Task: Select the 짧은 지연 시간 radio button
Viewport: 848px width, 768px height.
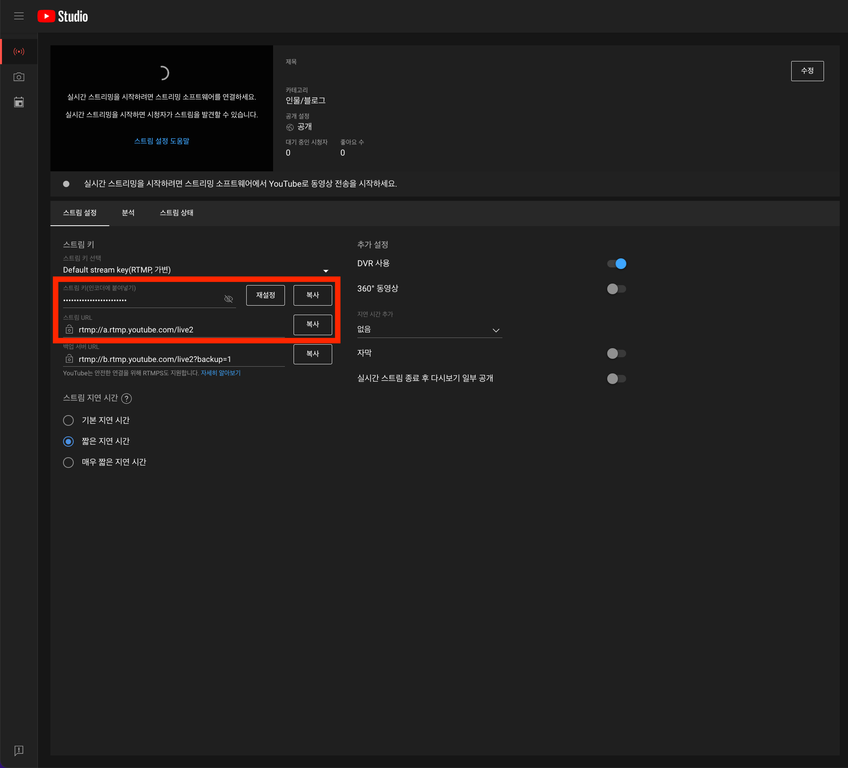Action: click(x=68, y=442)
